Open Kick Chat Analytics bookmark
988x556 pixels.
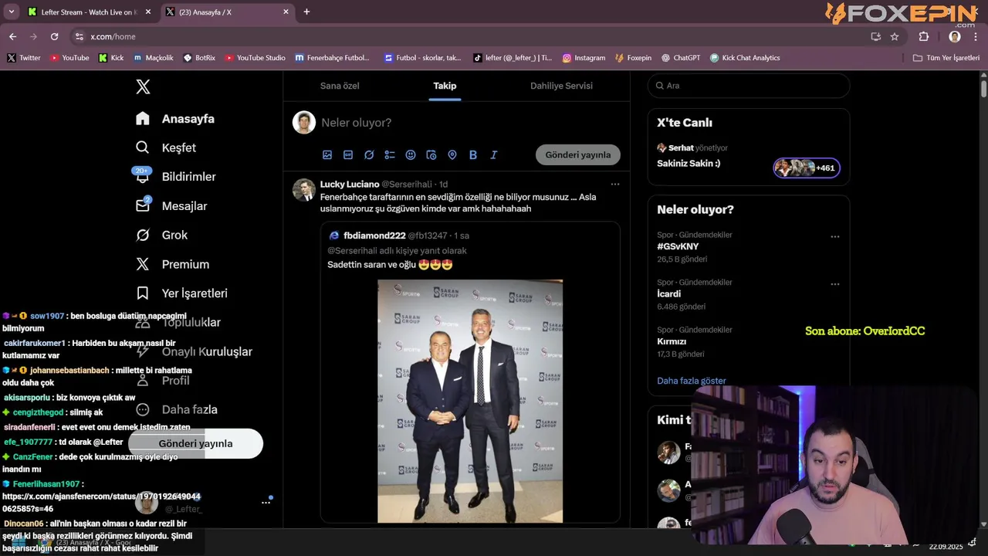[745, 58]
